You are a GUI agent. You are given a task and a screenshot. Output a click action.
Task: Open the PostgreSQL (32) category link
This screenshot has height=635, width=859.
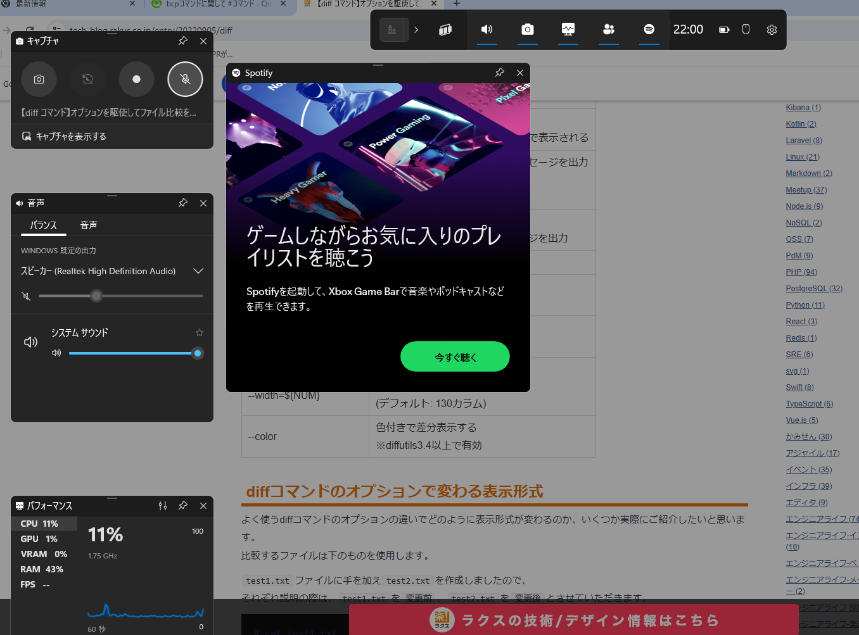[x=814, y=289]
